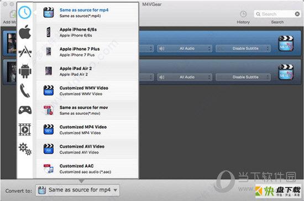Viewport: 304px width, 201px height.
Task: Choose Customized WMV Video profile
Action: coord(87,91)
